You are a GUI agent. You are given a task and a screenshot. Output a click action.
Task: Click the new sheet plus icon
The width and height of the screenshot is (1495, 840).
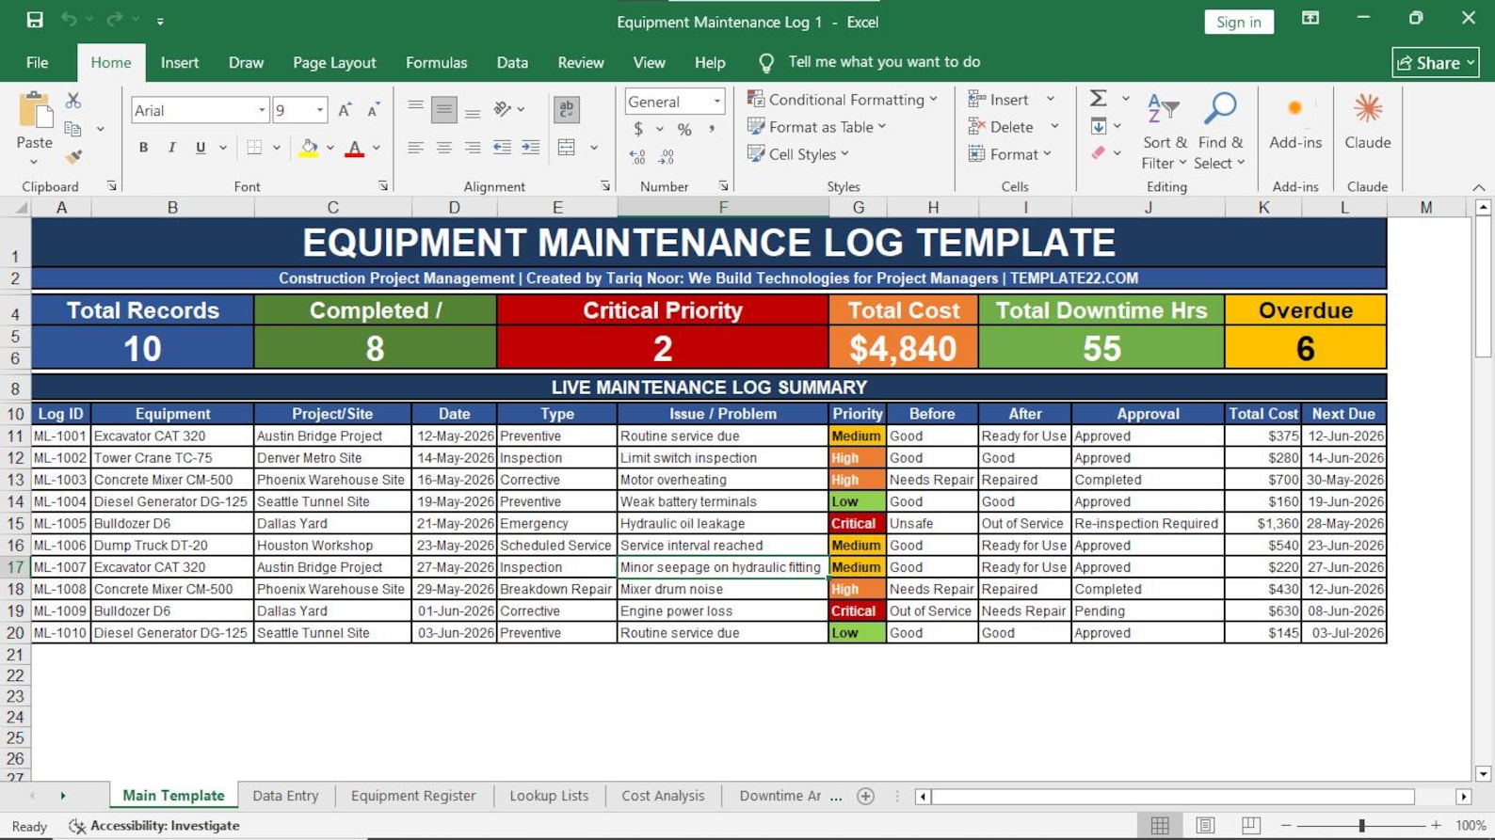866,796
